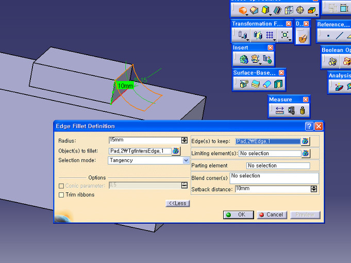Select the Close Surface tool
351x263 pixels.
click(x=267, y=84)
